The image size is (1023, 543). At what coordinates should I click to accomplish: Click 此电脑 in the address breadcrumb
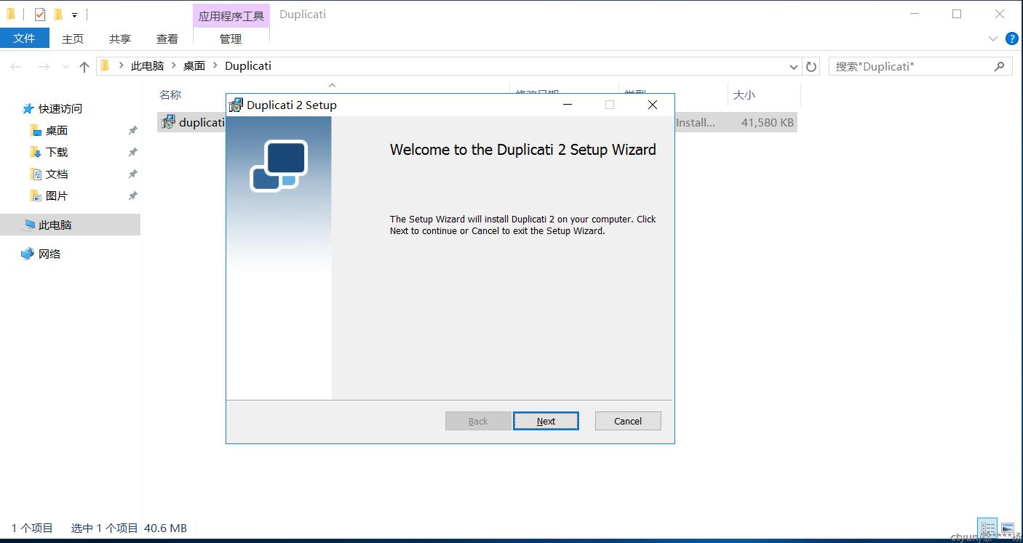147,65
